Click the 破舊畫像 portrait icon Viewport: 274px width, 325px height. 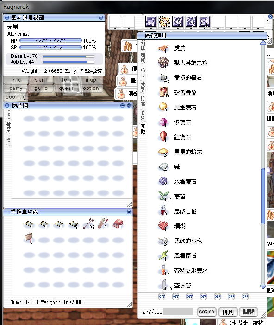point(163,92)
